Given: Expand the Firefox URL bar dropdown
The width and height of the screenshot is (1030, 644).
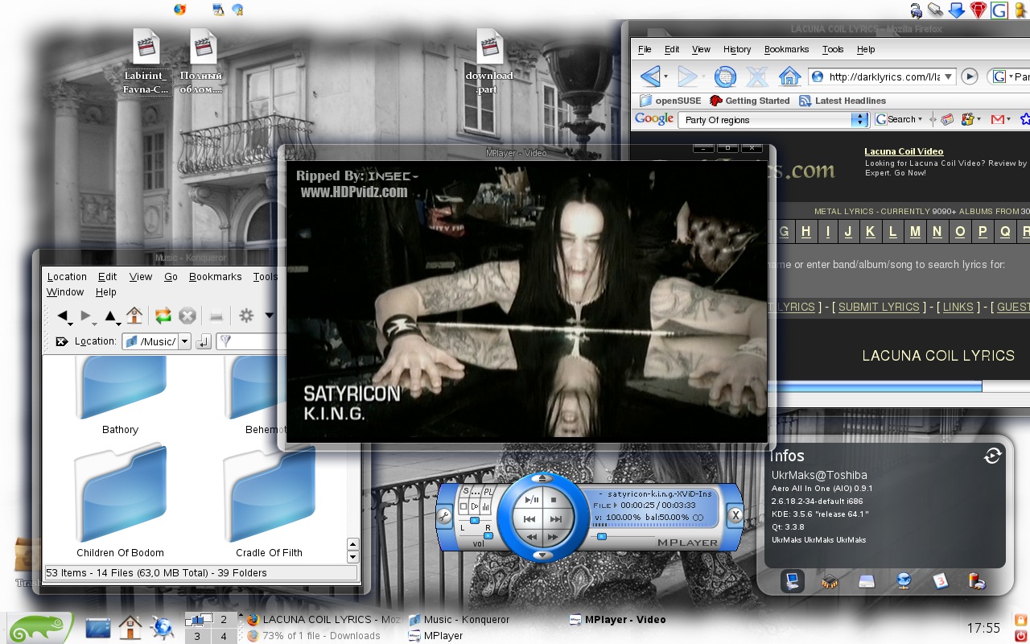Looking at the screenshot, I should (x=949, y=76).
